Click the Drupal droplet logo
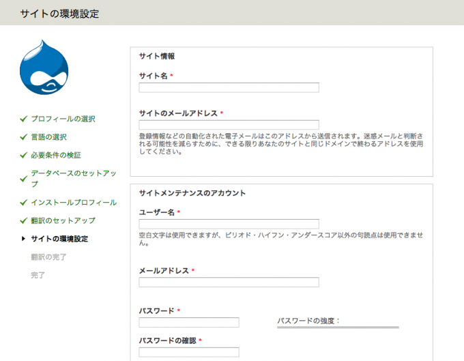464x361 pixels. pyautogui.click(x=44, y=71)
